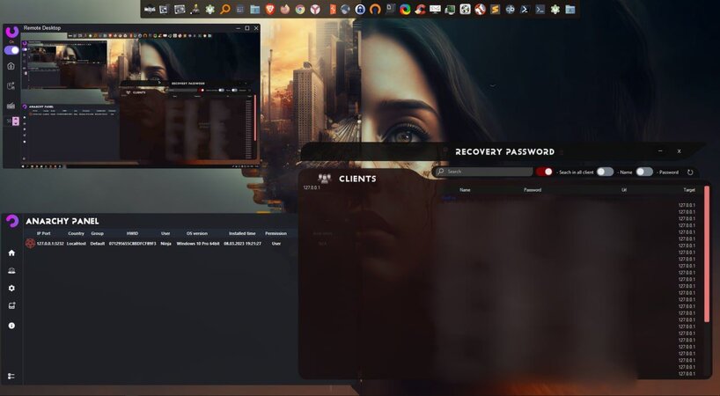720x396 pixels.
Task: Open Brave browser from the top dock
Action: (x=269, y=9)
